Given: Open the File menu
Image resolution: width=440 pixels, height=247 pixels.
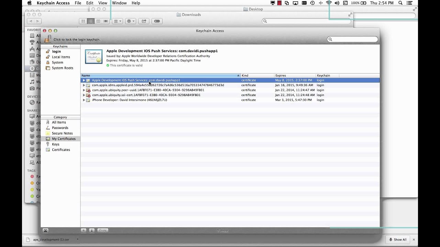Looking at the screenshot, I should (78, 3).
